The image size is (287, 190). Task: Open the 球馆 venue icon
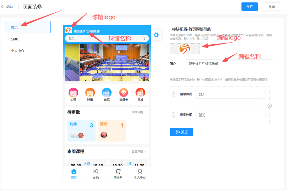coord(90,93)
